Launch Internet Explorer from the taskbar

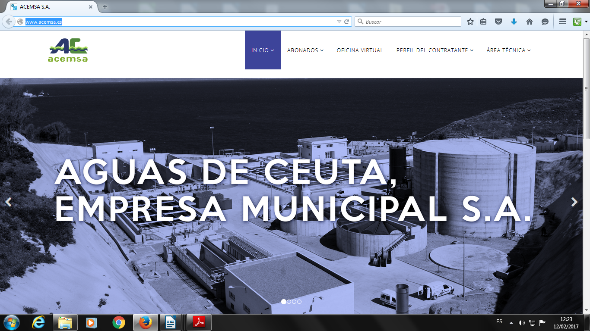coord(38,322)
